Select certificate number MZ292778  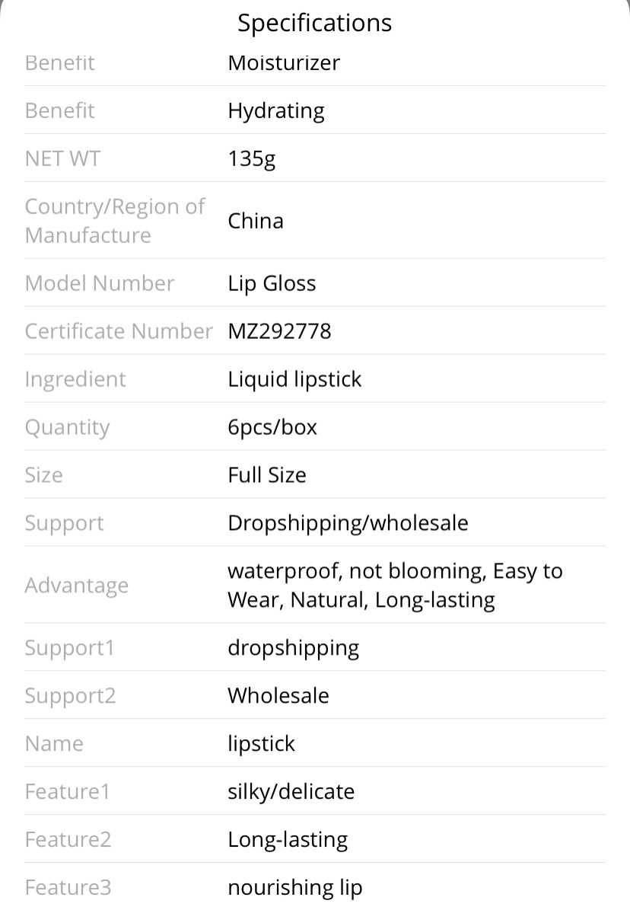point(279,331)
